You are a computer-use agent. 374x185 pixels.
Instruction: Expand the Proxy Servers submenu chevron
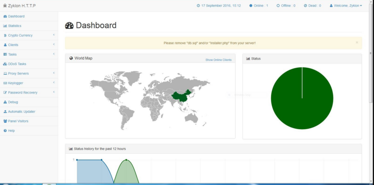pyautogui.click(x=54, y=73)
